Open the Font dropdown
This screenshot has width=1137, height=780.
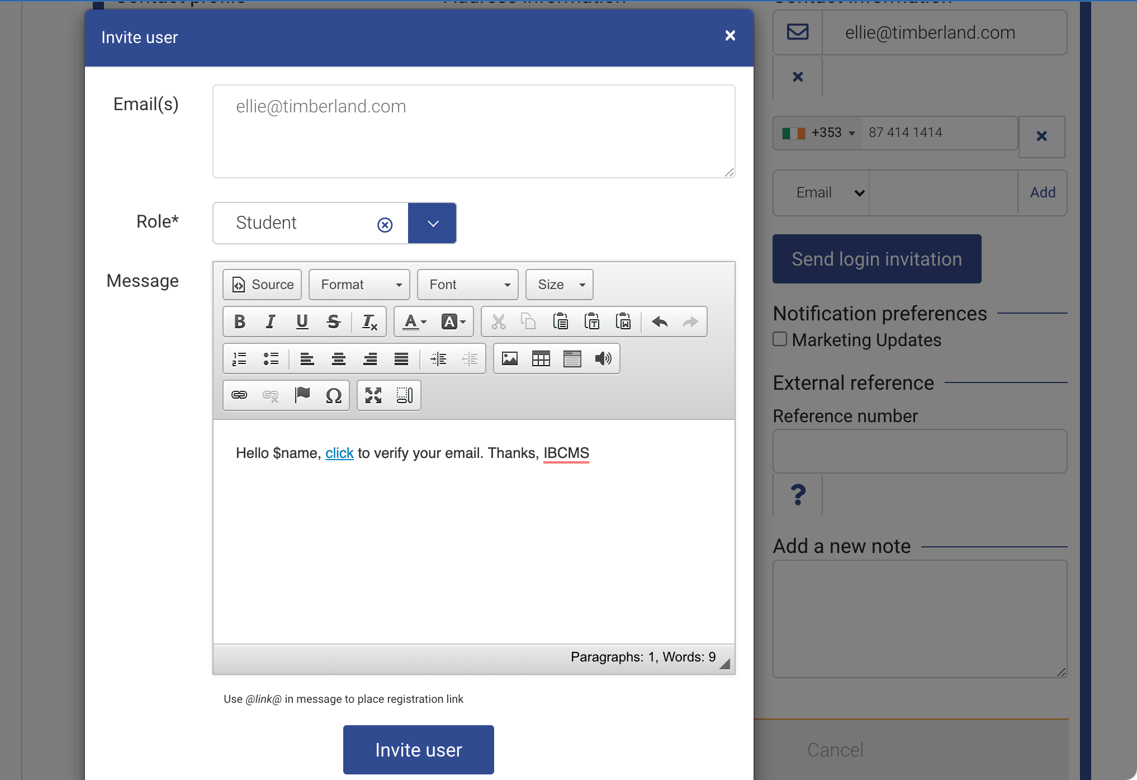pyautogui.click(x=467, y=285)
